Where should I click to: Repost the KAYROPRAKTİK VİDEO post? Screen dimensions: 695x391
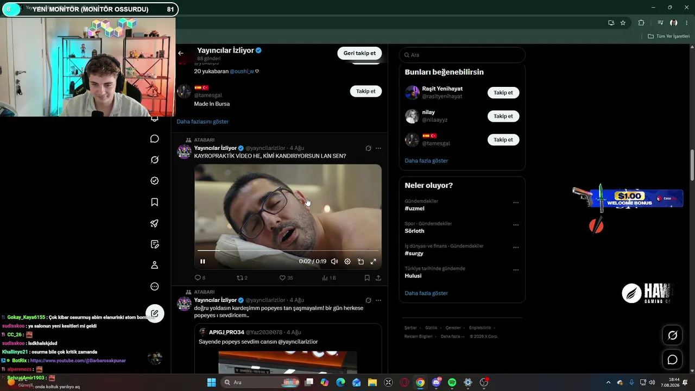click(242, 278)
